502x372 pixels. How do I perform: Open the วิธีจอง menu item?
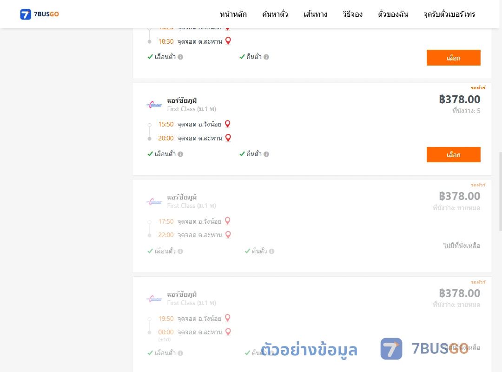[352, 14]
